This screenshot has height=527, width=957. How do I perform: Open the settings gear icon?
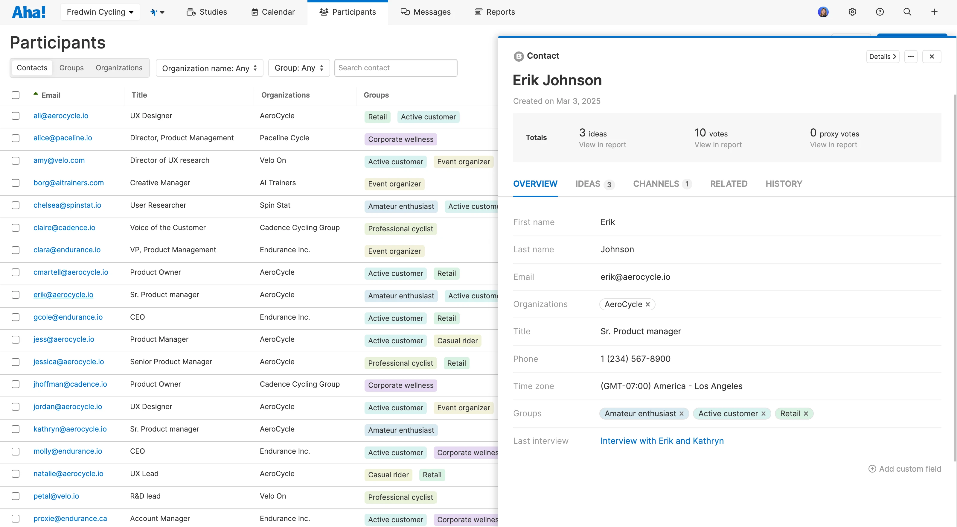pos(852,11)
